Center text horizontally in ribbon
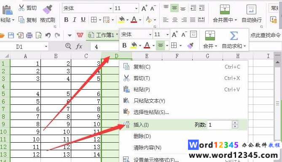This screenshot has width=282, height=162. pyautogui.click(x=175, y=20)
